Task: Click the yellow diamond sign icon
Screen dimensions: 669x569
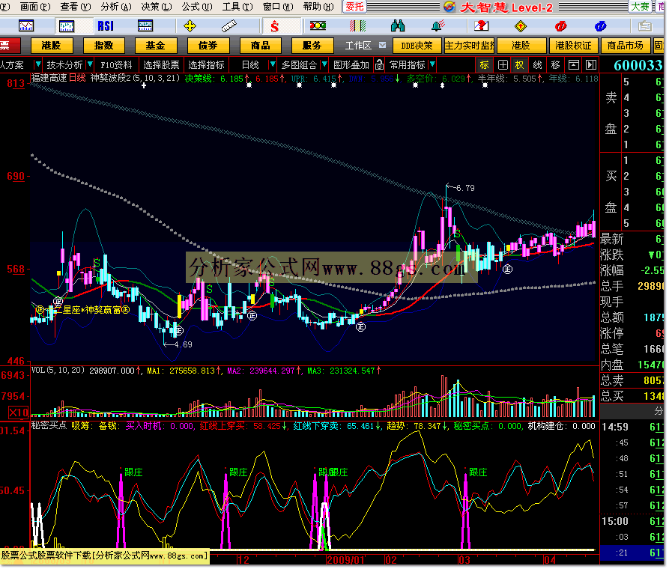Action: [521, 26]
